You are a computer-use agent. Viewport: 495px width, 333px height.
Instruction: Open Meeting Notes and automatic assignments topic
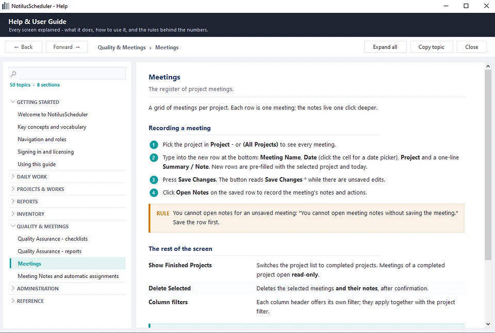point(68,276)
